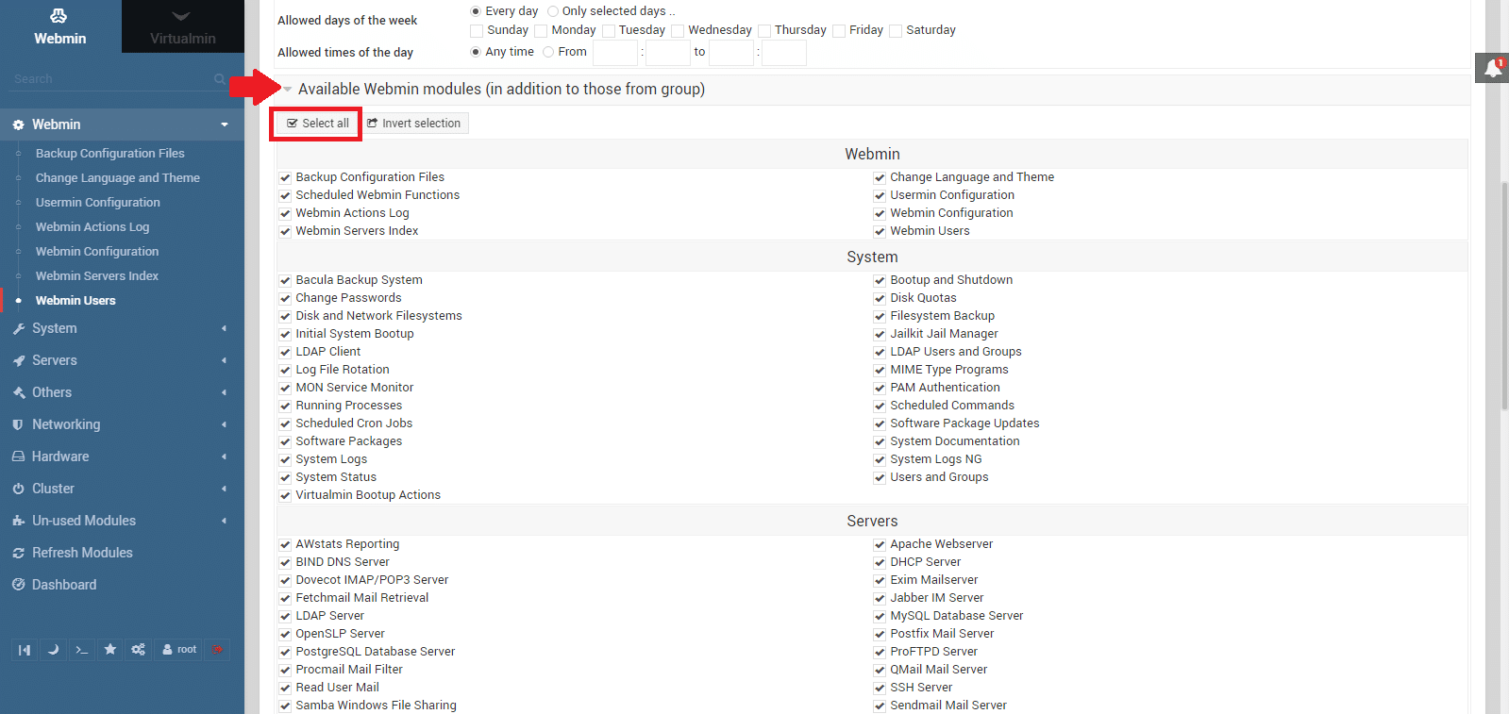
Task: Open Webmin Users in the sidebar
Action: coord(75,300)
